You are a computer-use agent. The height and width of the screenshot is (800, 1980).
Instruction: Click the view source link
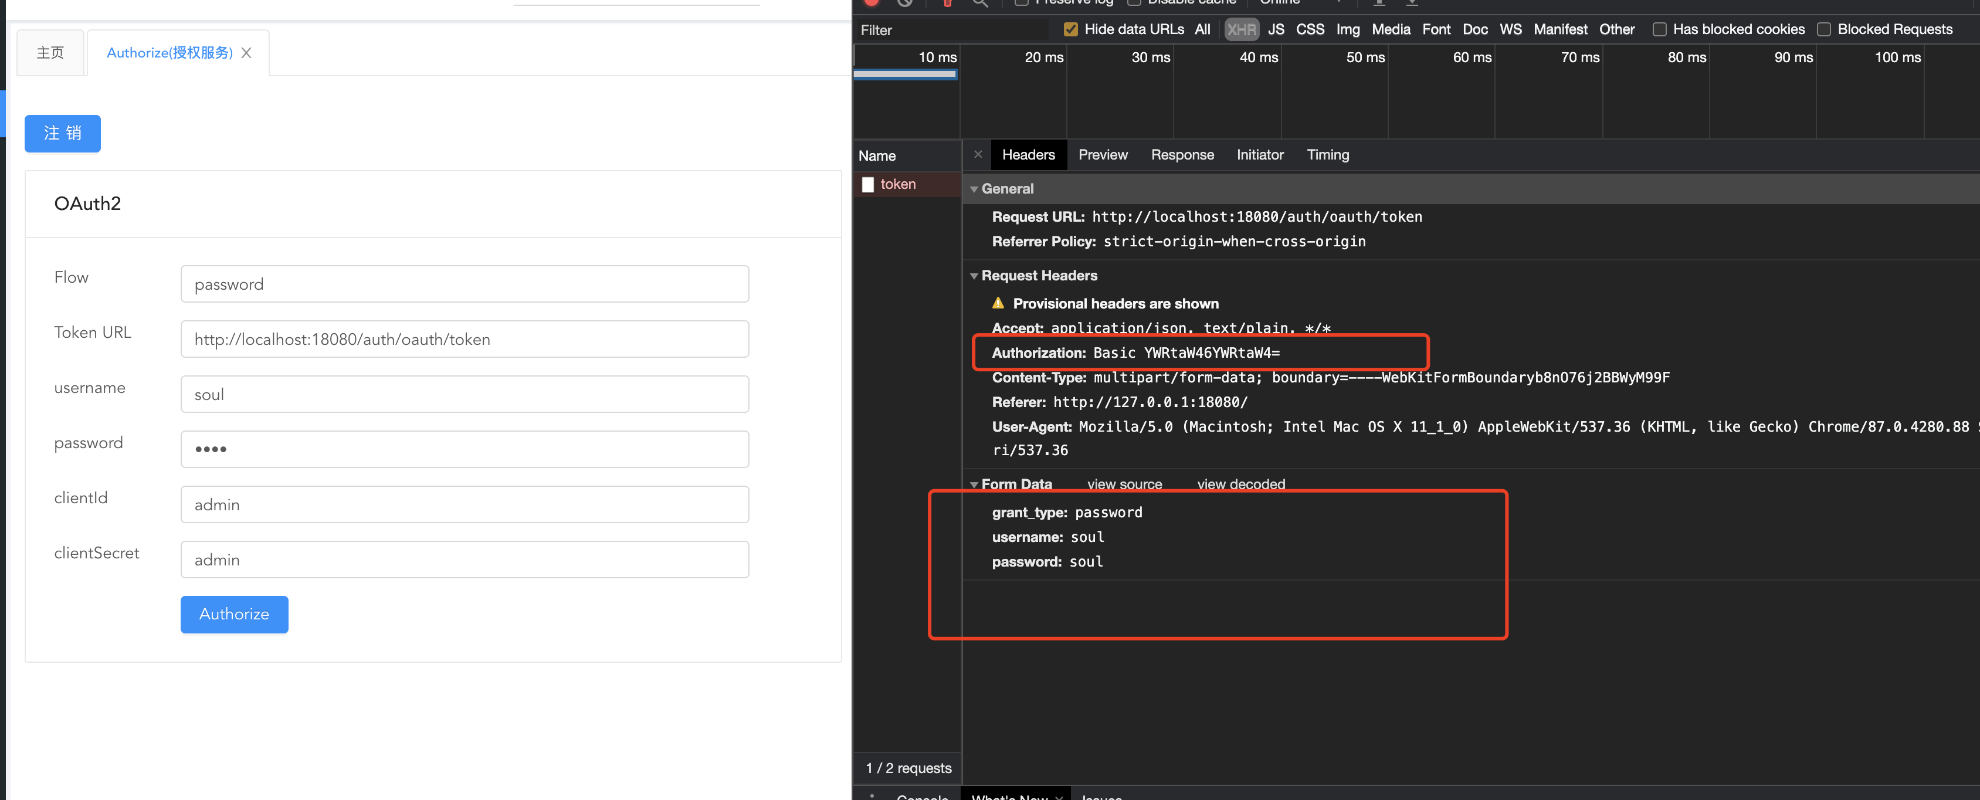(1124, 484)
